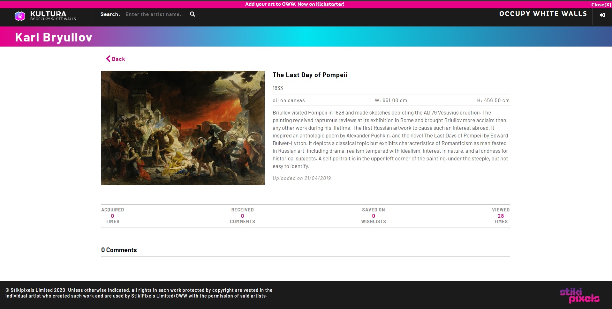Open the Stikipixels logo in footer
The image size is (612, 309).
point(579,296)
